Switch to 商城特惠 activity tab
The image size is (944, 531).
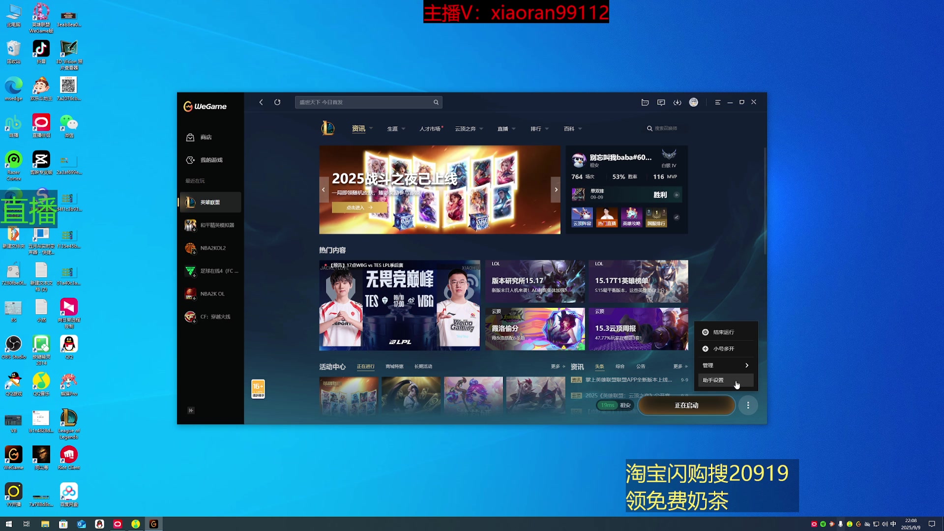[394, 366]
